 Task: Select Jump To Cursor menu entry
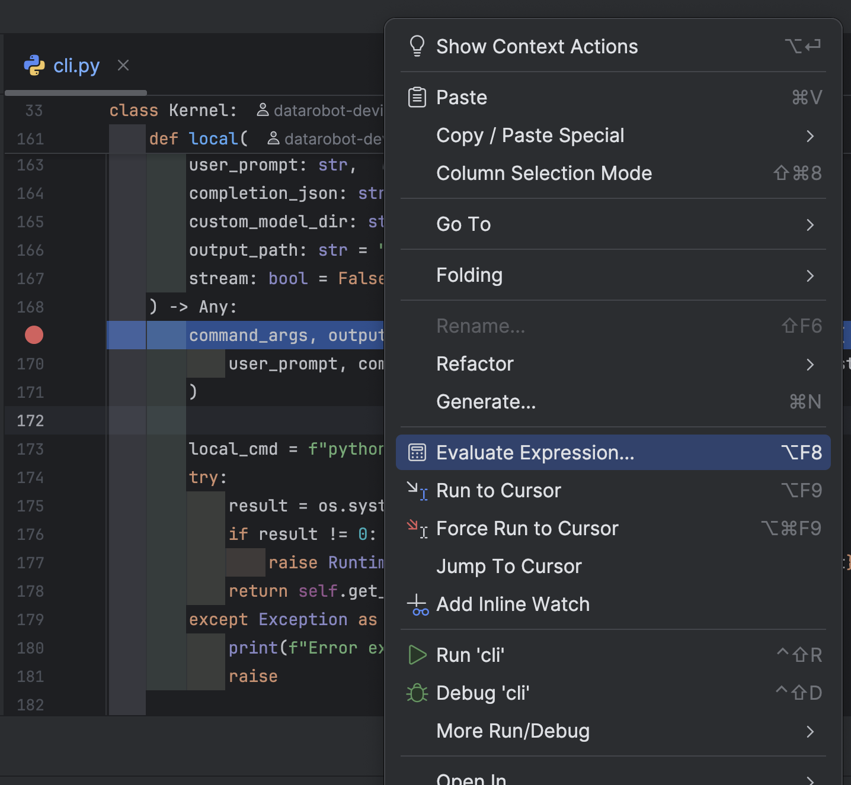508,567
